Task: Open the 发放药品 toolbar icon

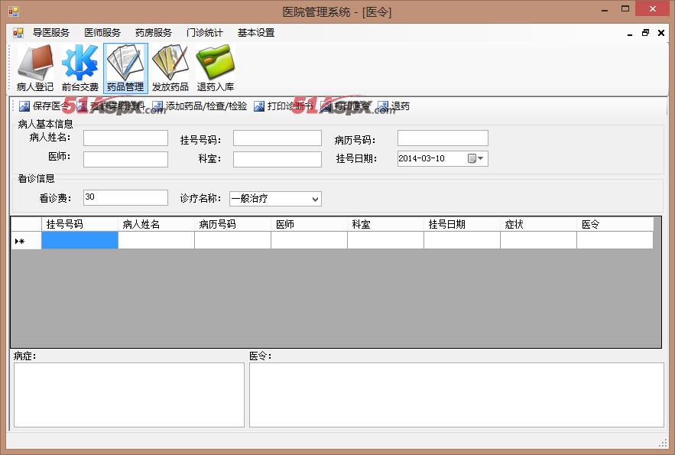Action: point(170,69)
